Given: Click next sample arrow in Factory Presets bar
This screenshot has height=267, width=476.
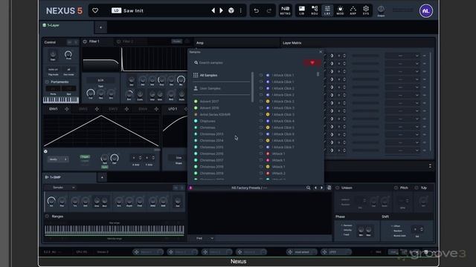Looking at the screenshot, I should point(322,188).
